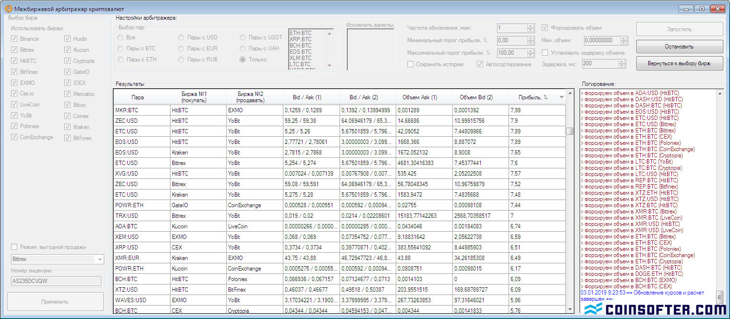Viewport: 730px width, 319px height.
Task: Click the results table vertical scrollbar thumb
Action: click(x=570, y=131)
